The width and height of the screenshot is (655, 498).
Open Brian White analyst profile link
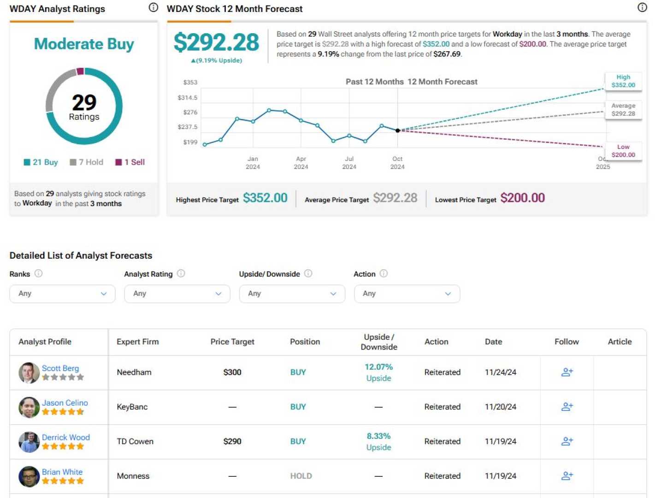62,472
